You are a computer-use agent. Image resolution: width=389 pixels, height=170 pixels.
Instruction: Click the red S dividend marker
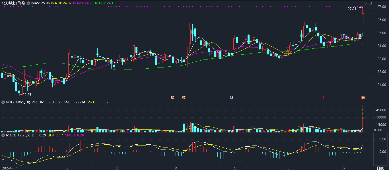pyautogui.click(x=323, y=98)
